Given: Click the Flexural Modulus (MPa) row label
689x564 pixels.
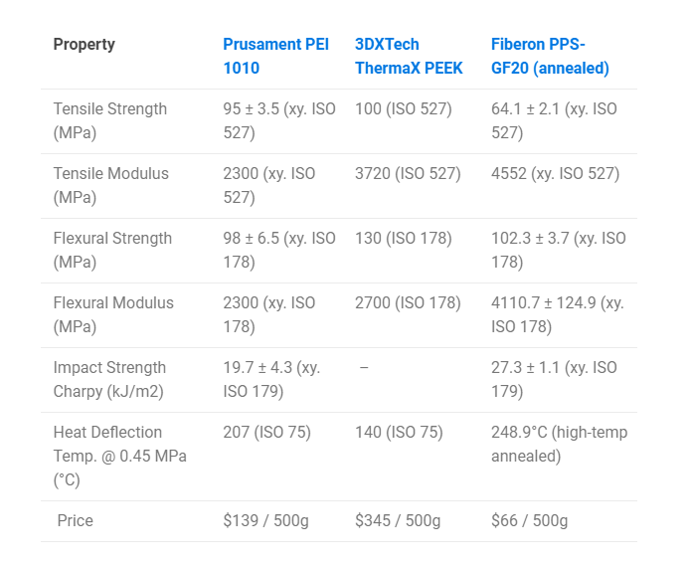Looking at the screenshot, I should (113, 314).
